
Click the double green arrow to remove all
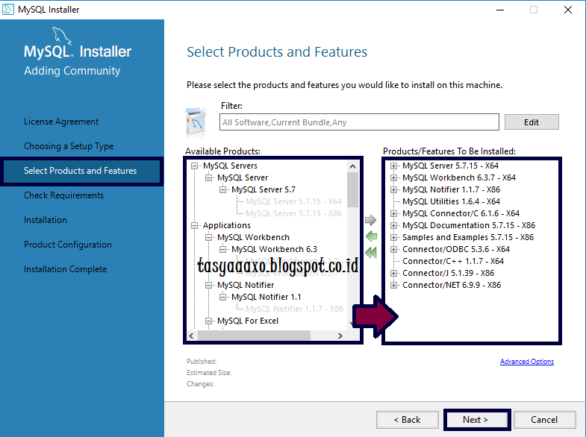point(371,253)
